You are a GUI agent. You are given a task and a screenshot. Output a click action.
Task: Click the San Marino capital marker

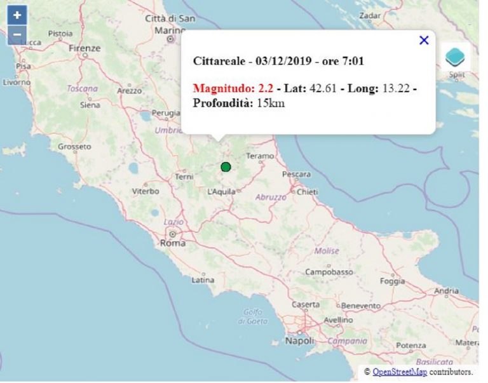coord(170,39)
